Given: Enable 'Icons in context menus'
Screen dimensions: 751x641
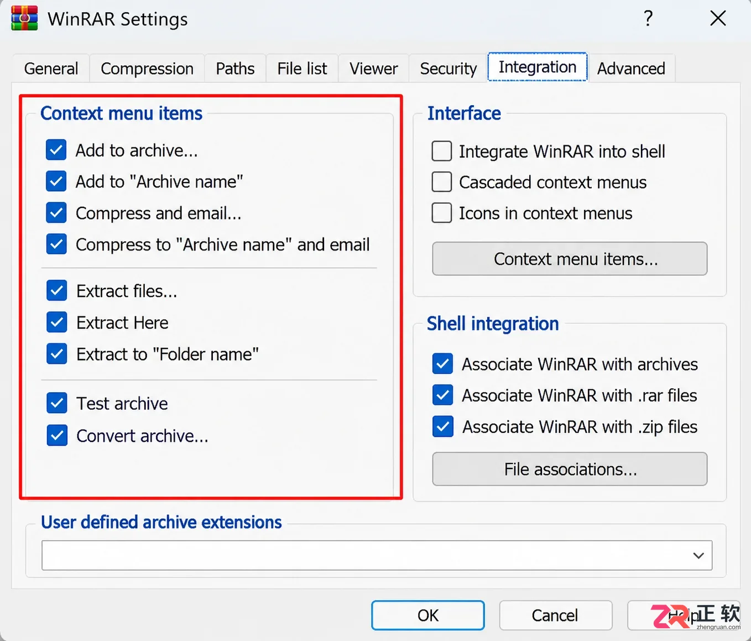Looking at the screenshot, I should click(x=442, y=213).
